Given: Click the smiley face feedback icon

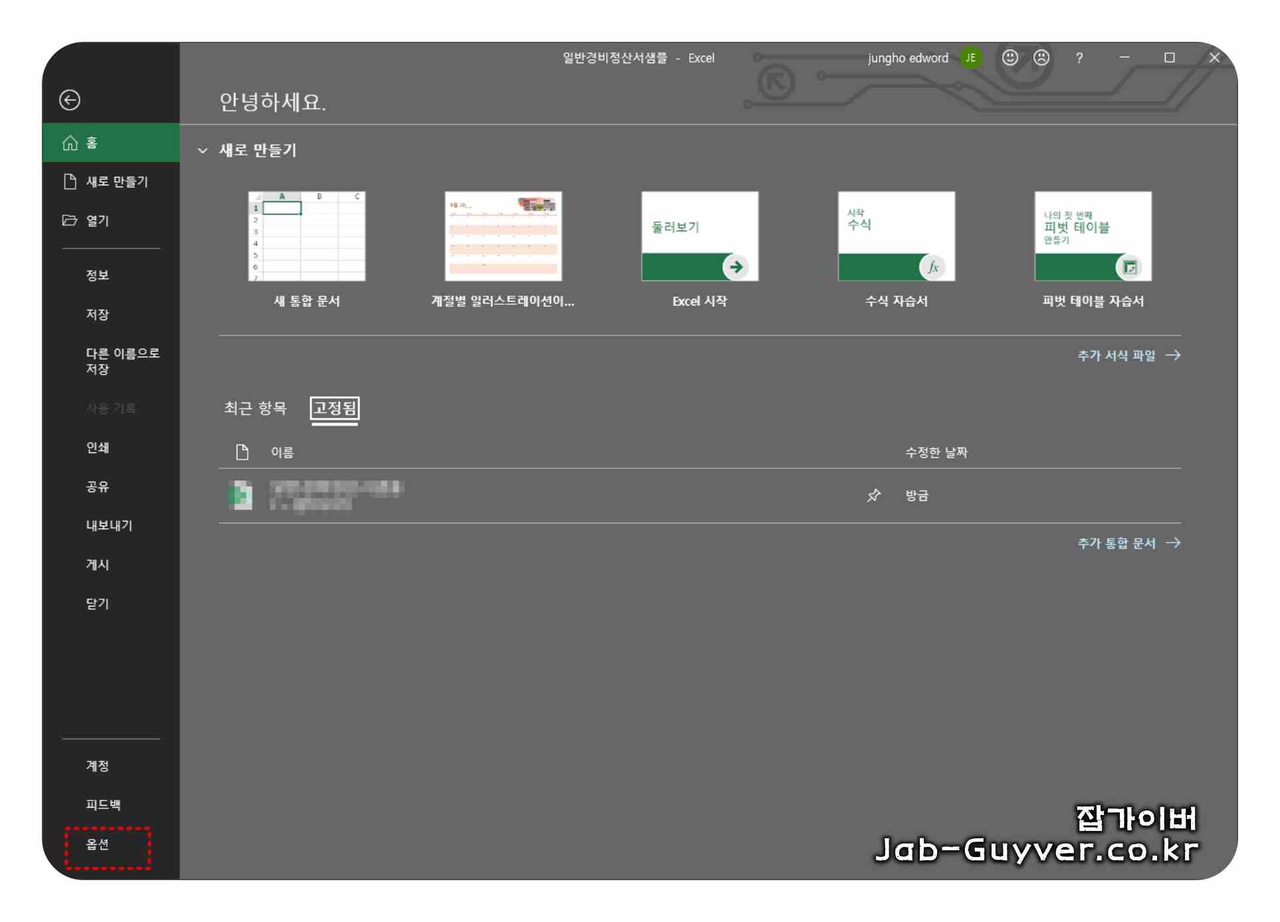Looking at the screenshot, I should 1010,58.
